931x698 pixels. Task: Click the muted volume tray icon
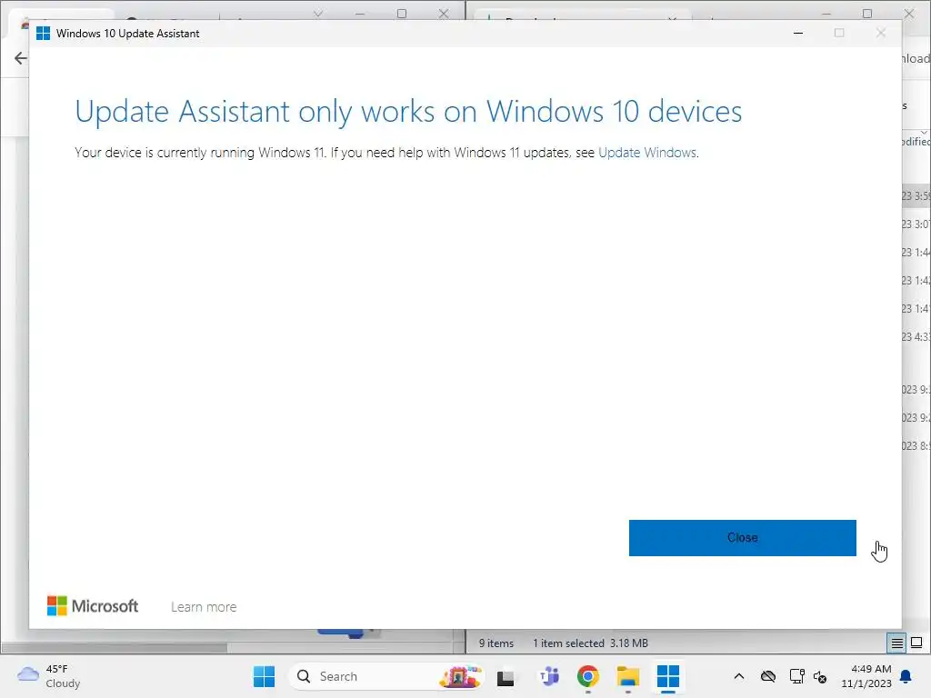820,676
